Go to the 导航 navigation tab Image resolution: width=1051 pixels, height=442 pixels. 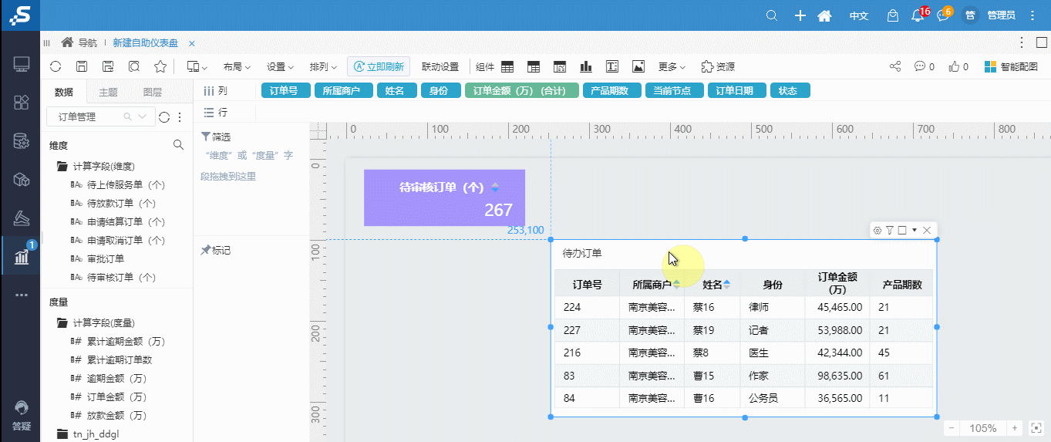pos(80,43)
